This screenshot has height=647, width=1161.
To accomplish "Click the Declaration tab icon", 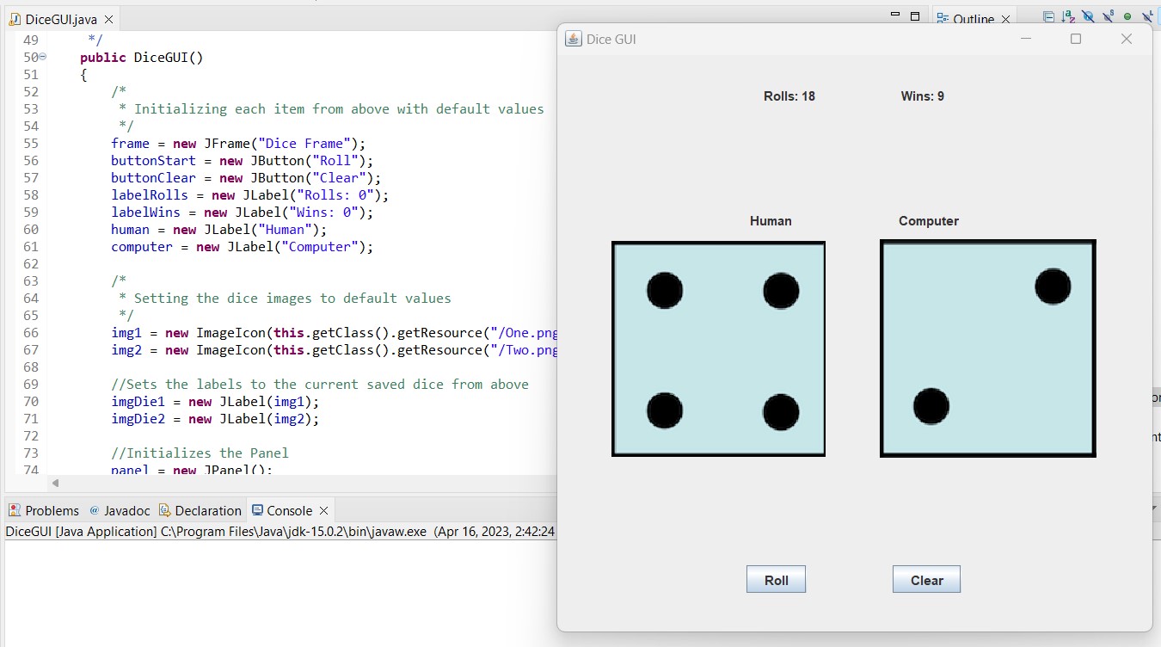I will pyautogui.click(x=164, y=510).
